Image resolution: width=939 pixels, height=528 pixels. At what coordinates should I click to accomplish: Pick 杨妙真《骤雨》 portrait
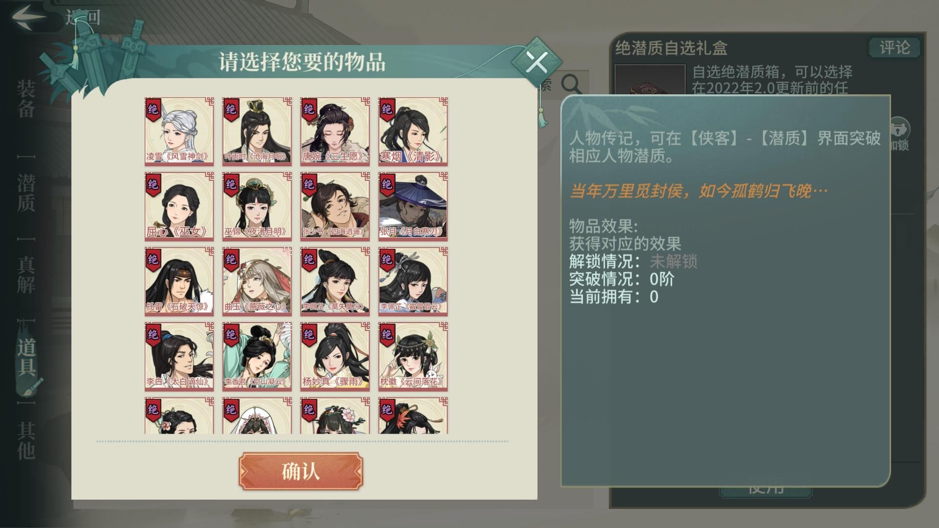click(x=335, y=356)
